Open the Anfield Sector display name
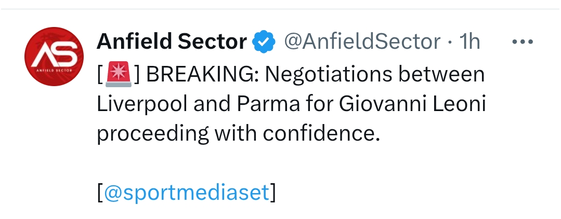561x219 pixels. click(x=172, y=42)
